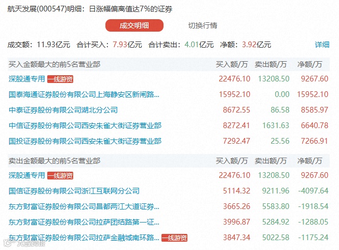The width and height of the screenshot is (339, 250).
Task: Click 一线游资 tag beside 拉萨金融城南环路
Action: click(x=174, y=238)
